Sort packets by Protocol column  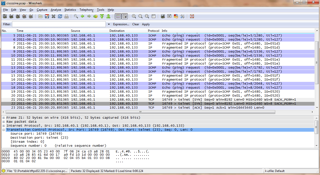[x=154, y=31]
